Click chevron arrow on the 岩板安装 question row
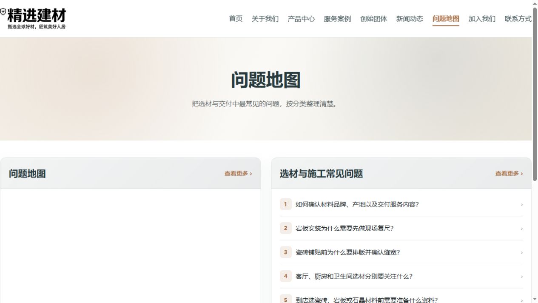The image size is (538, 303). tap(521, 229)
